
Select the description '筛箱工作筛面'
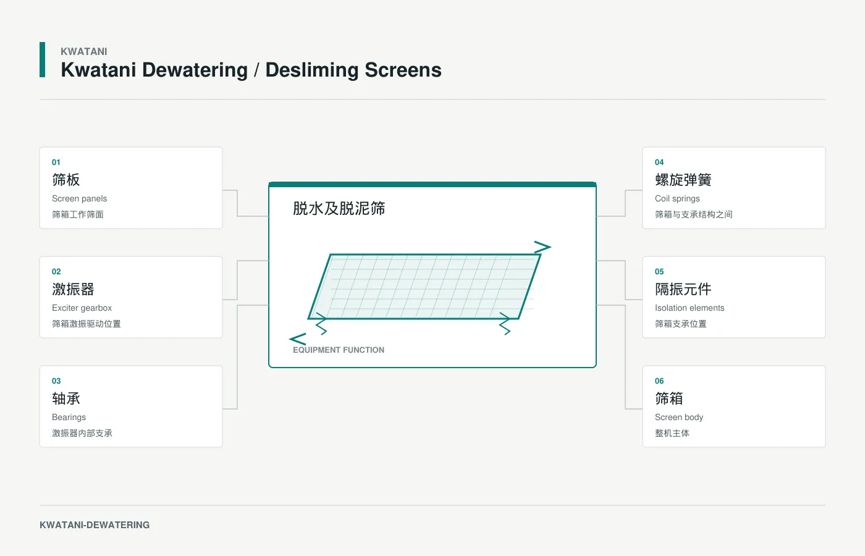point(78,214)
